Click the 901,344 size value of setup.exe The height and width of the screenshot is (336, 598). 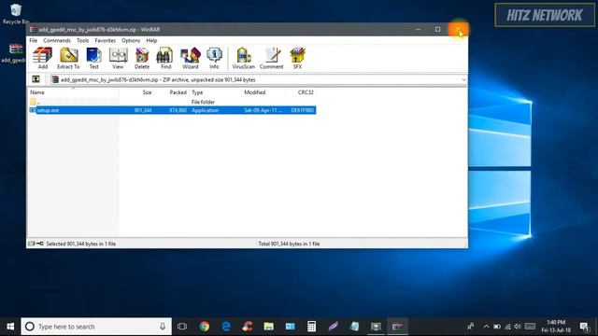pyautogui.click(x=143, y=110)
